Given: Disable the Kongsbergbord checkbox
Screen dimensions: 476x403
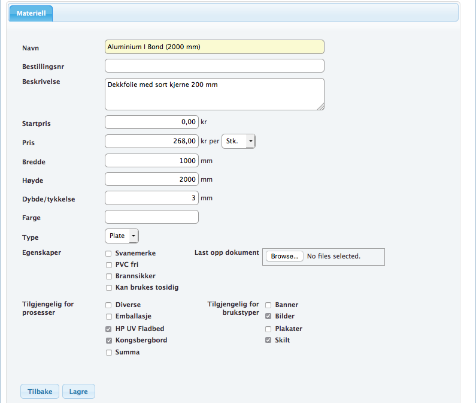Looking at the screenshot, I should pyautogui.click(x=109, y=340).
